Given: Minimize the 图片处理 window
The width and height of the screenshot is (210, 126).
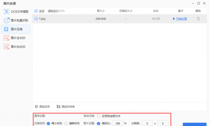Looking at the screenshot, I should tap(193, 3).
